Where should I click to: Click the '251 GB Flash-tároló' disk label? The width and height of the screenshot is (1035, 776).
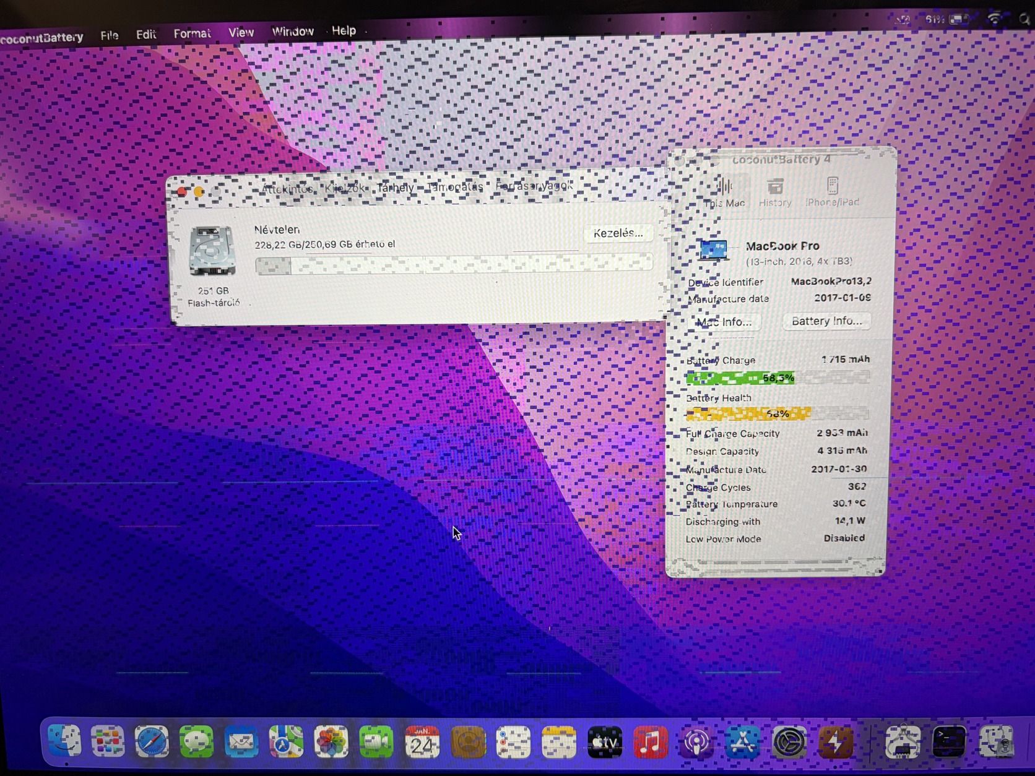[214, 296]
